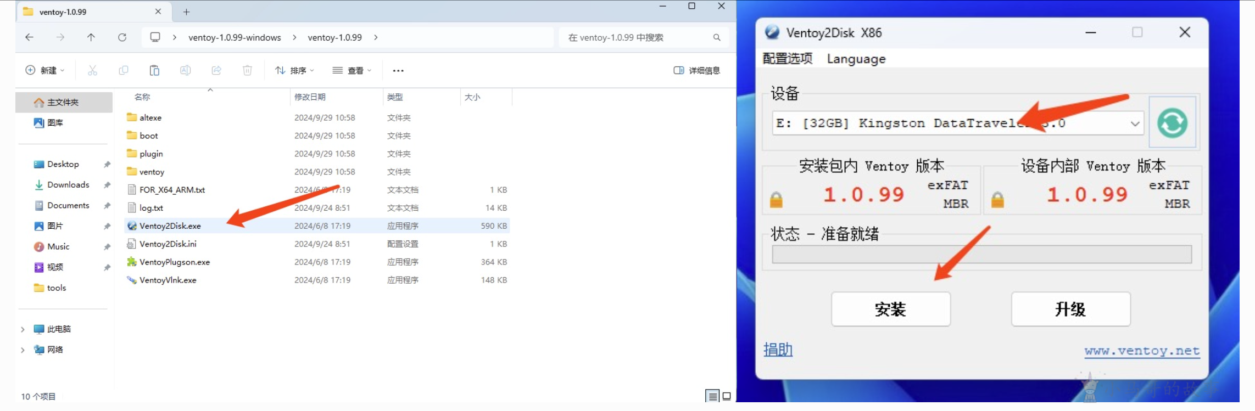Select the ventoy-1.0.99 Explorer tab
Image resolution: width=1255 pixels, height=411 pixels.
93,12
